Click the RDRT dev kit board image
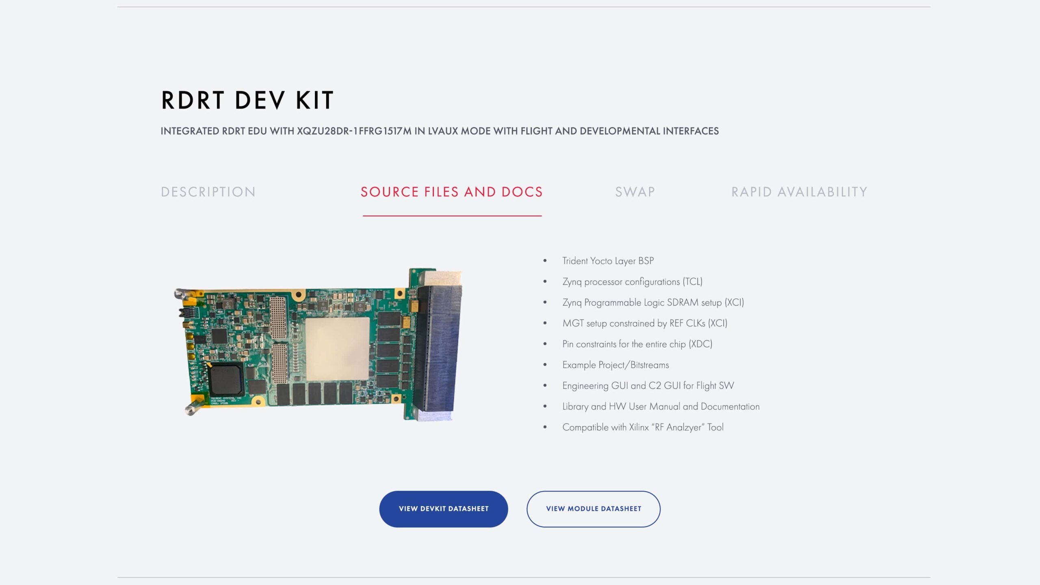Image resolution: width=1040 pixels, height=585 pixels. (x=318, y=344)
